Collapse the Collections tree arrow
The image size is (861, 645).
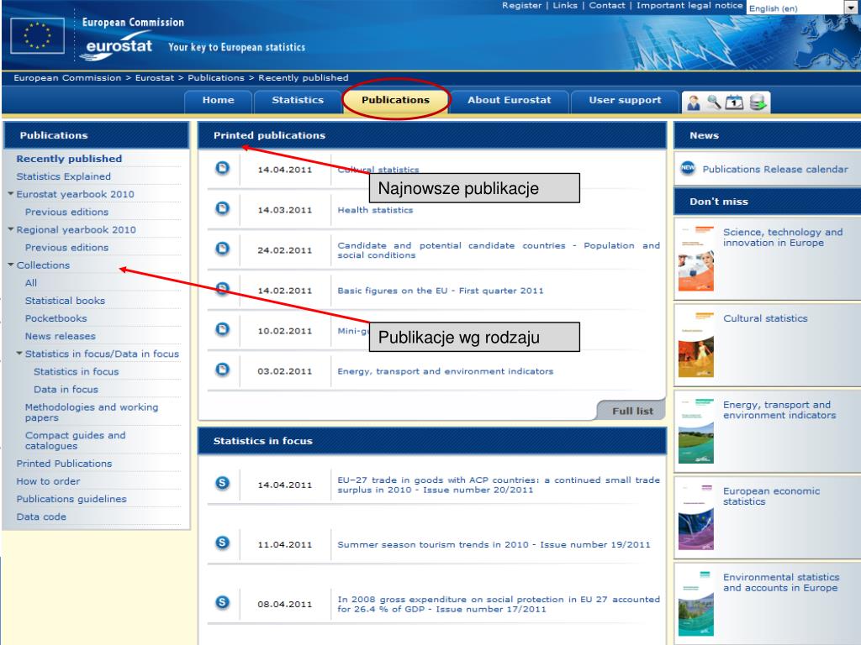coord(10,265)
